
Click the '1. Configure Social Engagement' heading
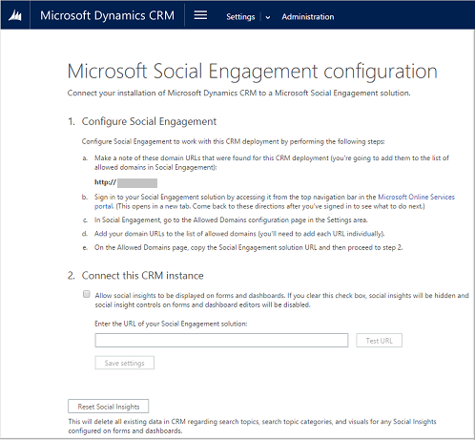[x=142, y=121]
